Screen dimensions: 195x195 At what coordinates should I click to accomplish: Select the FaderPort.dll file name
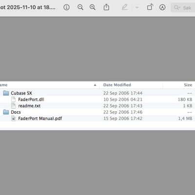click(31, 99)
